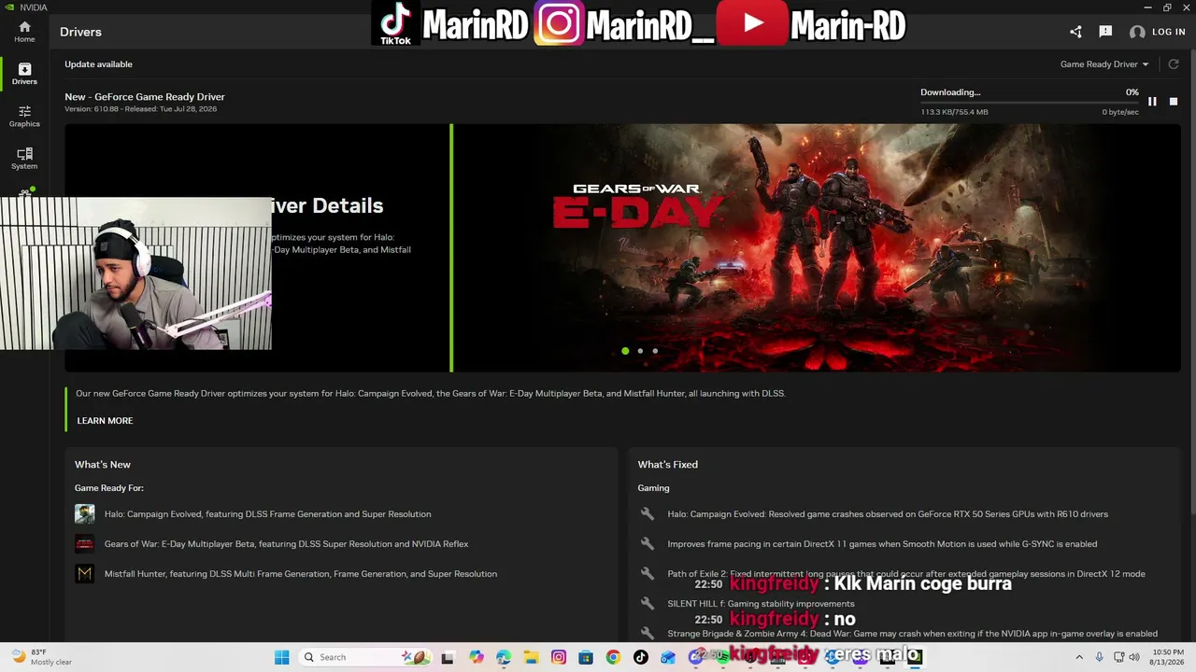Click LOG IN in the header
Viewport: 1196px width, 672px height.
[1168, 32]
